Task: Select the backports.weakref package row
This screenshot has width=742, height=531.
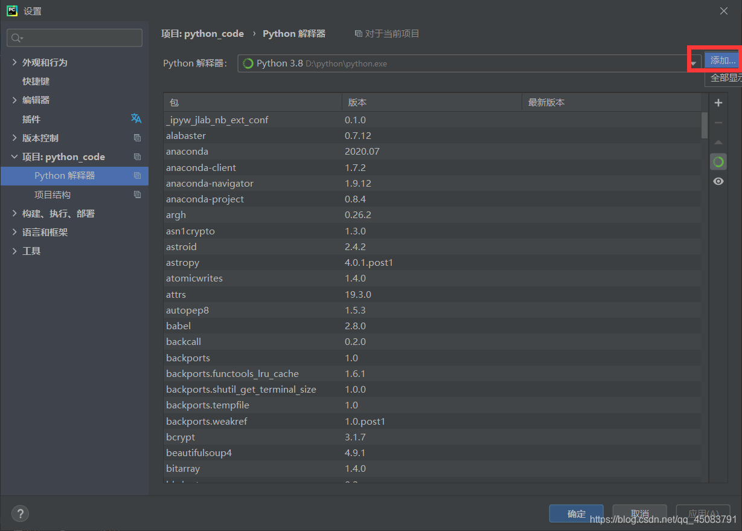Action: coord(432,421)
